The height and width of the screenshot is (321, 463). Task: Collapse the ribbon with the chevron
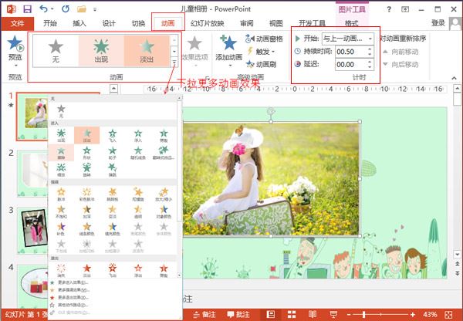click(x=454, y=78)
